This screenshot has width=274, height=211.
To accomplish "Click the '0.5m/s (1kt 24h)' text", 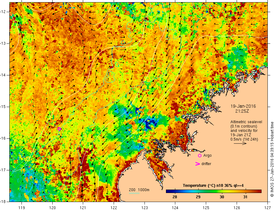I will tap(244, 139).
